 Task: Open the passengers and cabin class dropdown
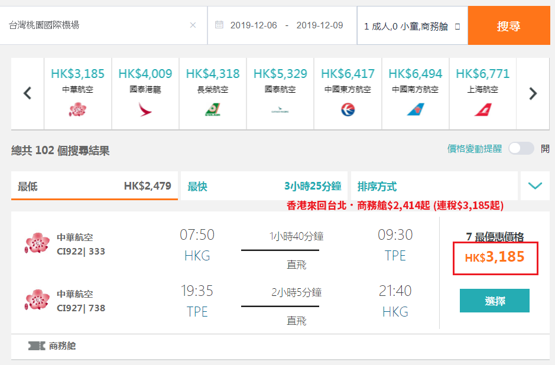tap(413, 26)
